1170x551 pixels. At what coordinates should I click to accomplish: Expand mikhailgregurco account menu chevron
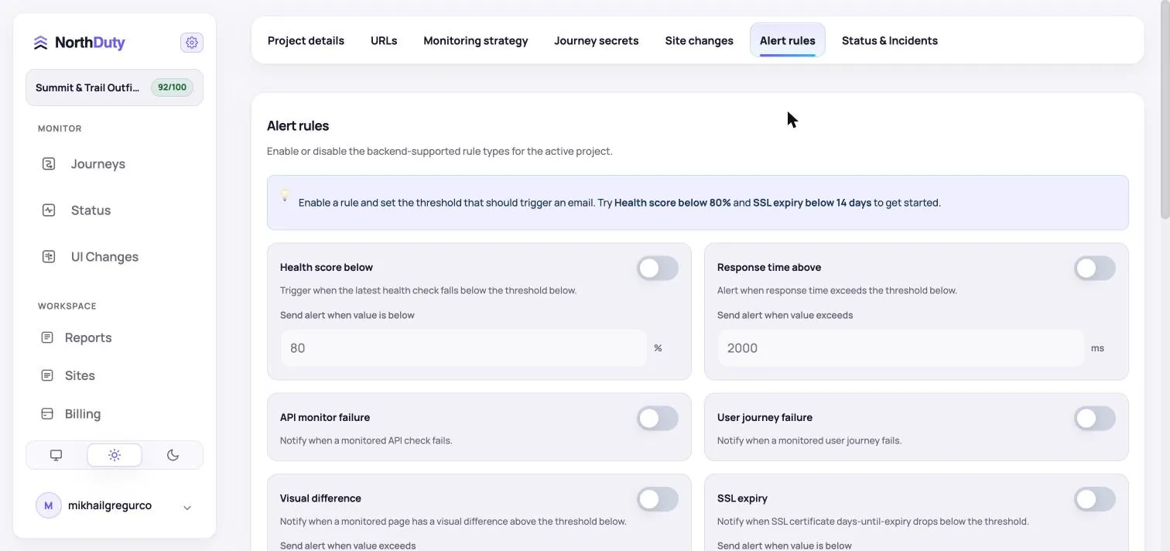click(187, 508)
